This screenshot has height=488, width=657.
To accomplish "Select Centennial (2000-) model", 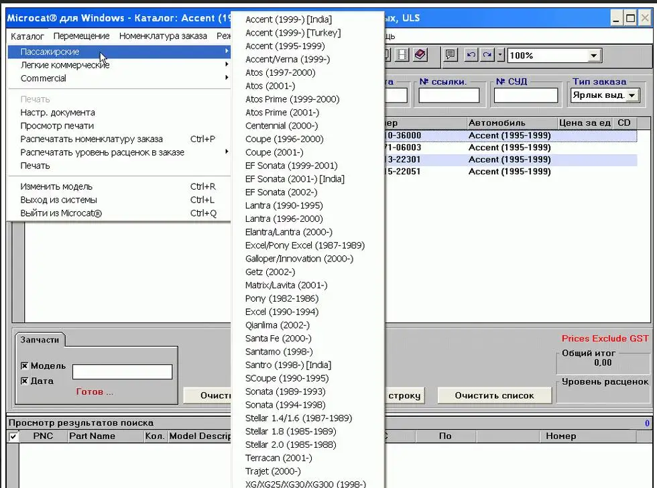I will (x=308, y=125).
